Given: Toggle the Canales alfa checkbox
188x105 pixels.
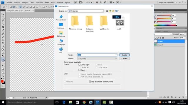Looking at the screenshot, I should pyautogui.click(x=79, y=67).
